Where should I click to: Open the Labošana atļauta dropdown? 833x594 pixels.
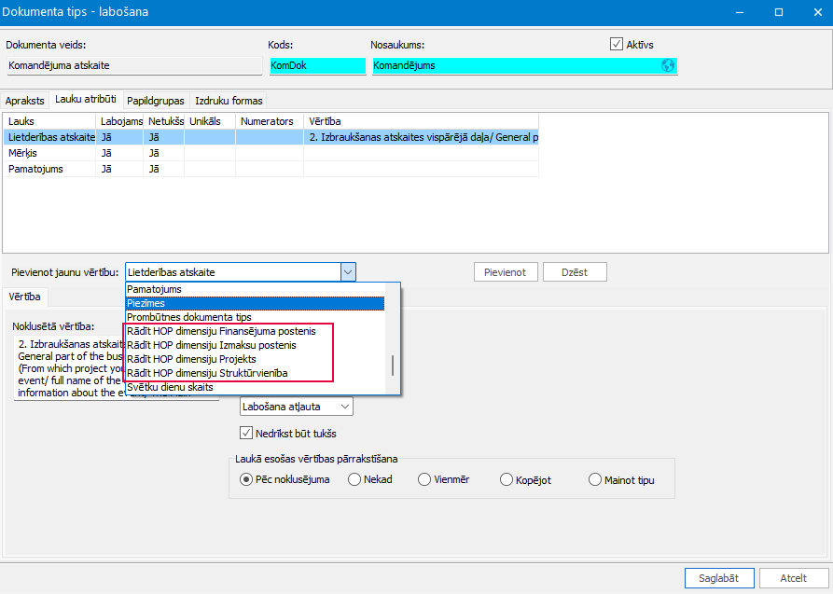(296, 407)
